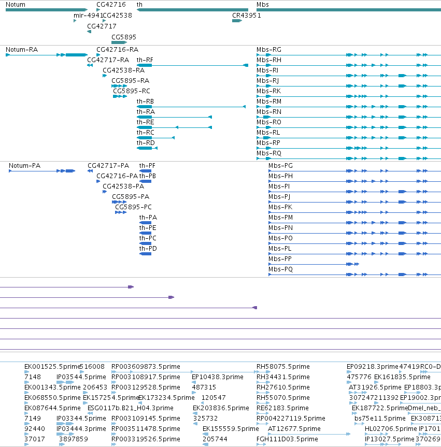Select the CG42716-PA protein label
The height and width of the screenshot is (447, 441).
[x=117, y=176]
